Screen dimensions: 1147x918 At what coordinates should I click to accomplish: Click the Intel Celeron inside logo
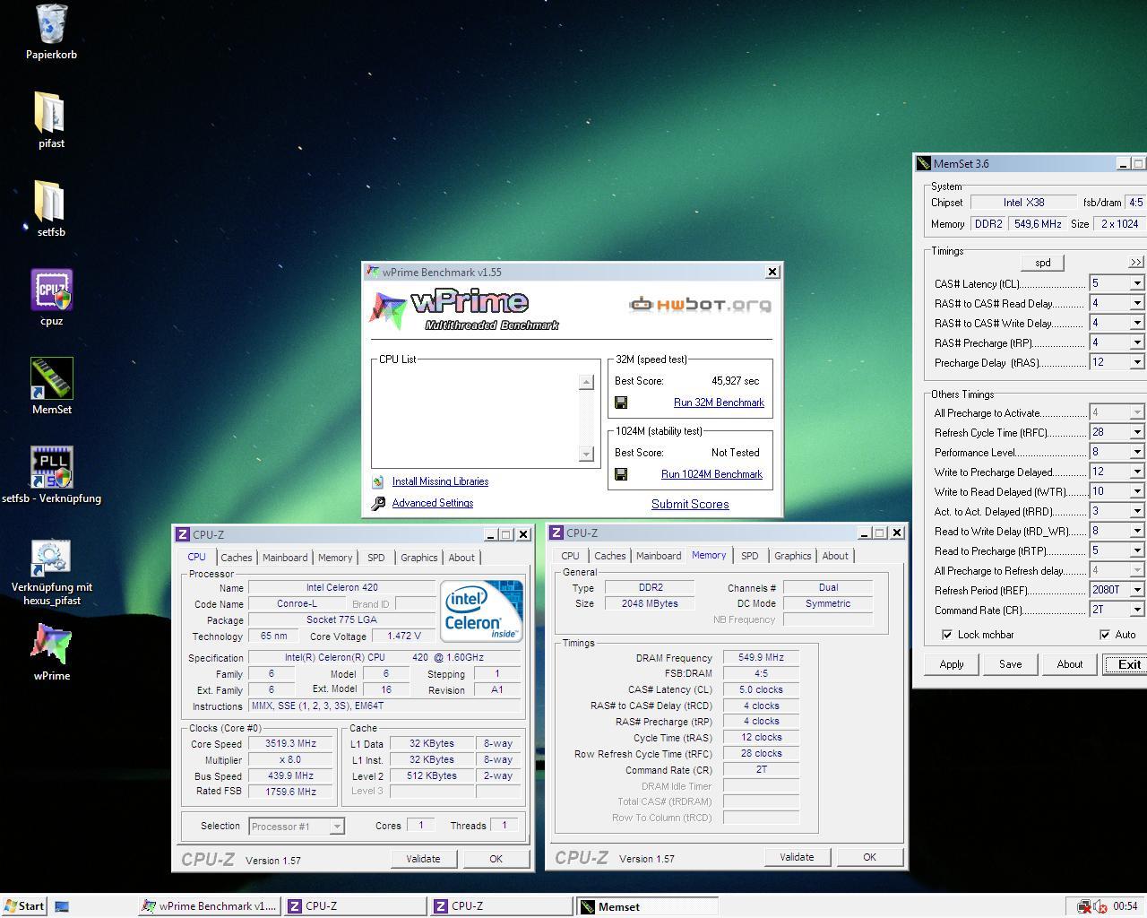pos(481,611)
